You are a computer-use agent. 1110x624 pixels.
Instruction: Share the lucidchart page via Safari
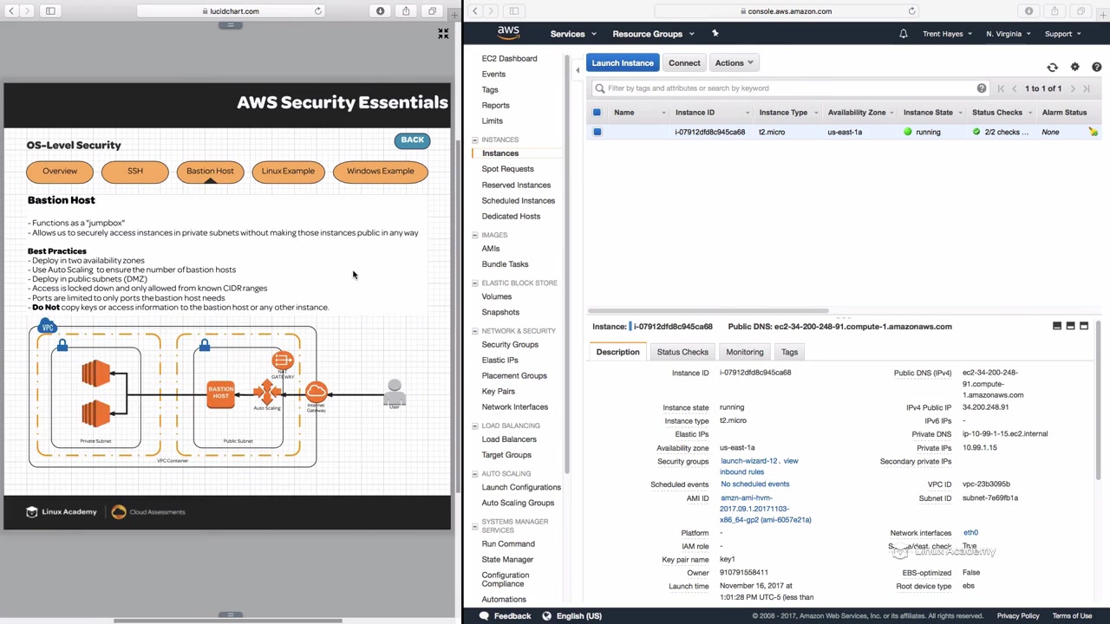(x=406, y=11)
